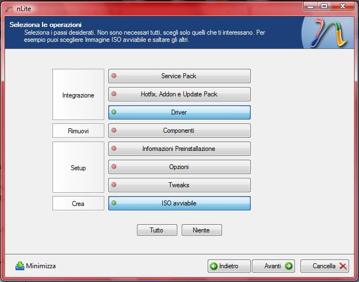Screen dimensions: 359x282
Task: Enable the Componenti removal option
Action: tap(179, 131)
